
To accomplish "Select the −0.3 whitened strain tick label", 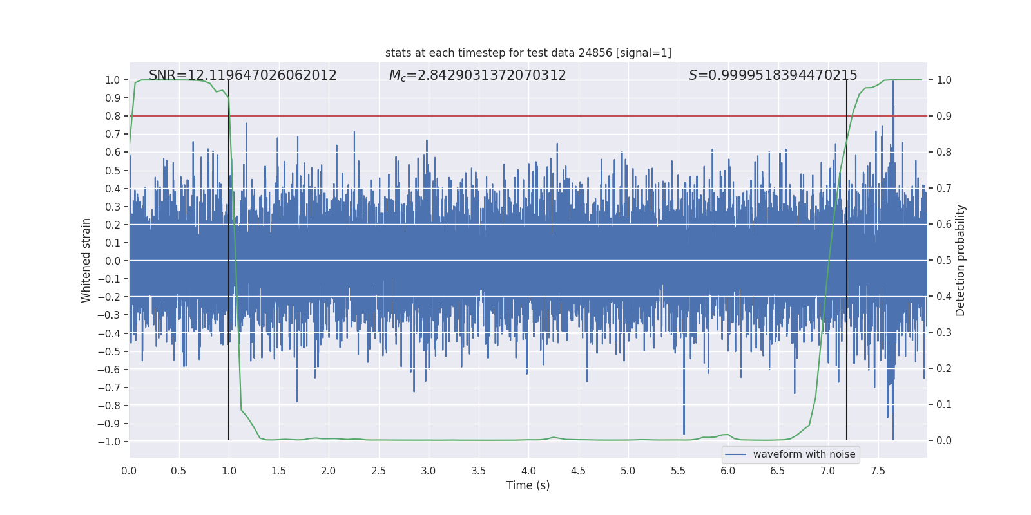I will click(109, 315).
